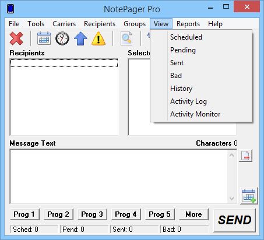Click the Sched: 0 status indicator

pos(34,230)
